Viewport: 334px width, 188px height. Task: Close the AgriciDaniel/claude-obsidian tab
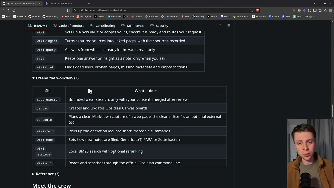pyautogui.click(x=40, y=3)
